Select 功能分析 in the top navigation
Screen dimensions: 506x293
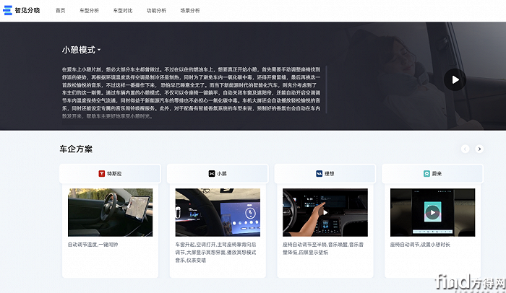(x=156, y=11)
